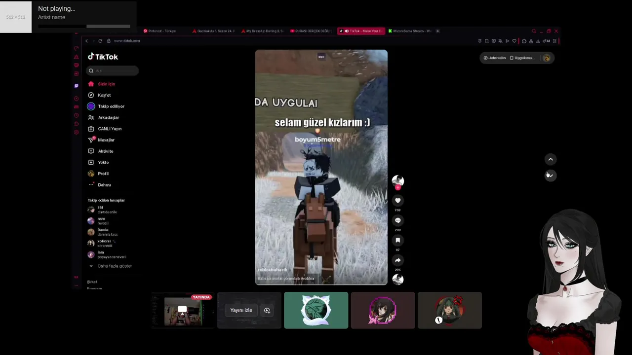
Task: Expand the Dahası menu
Action: pos(100,185)
